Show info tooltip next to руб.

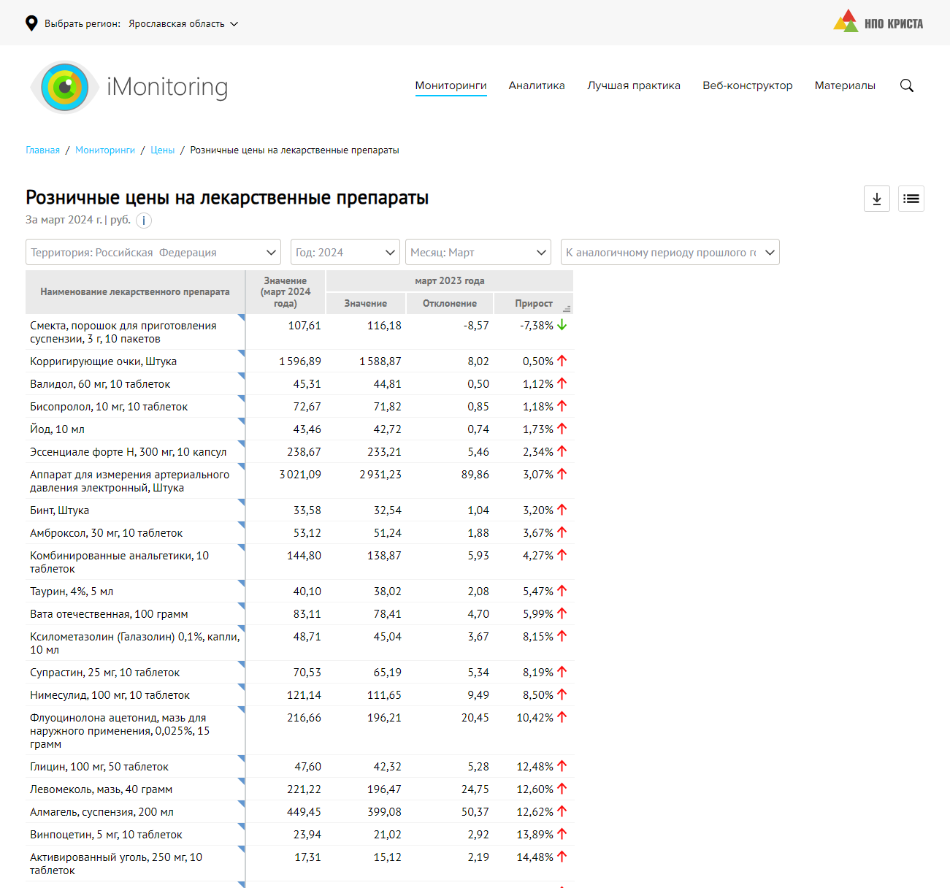coord(144,221)
